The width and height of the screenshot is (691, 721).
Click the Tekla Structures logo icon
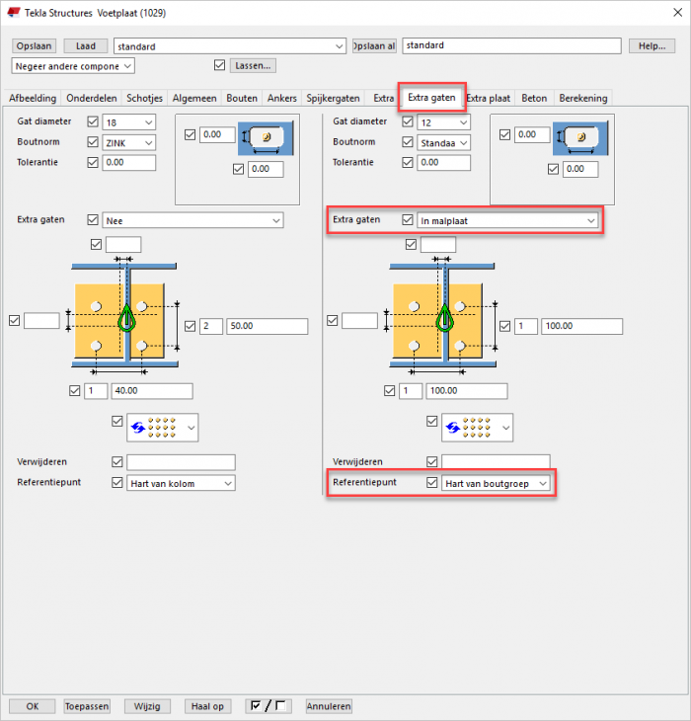click(x=14, y=12)
